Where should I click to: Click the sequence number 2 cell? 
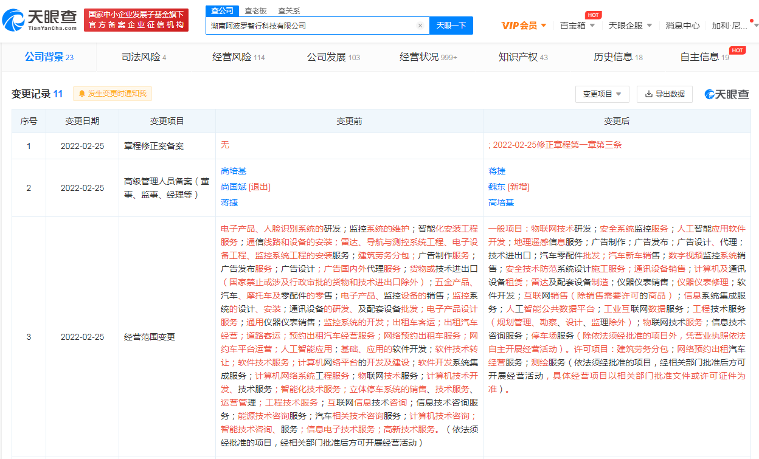(29, 188)
